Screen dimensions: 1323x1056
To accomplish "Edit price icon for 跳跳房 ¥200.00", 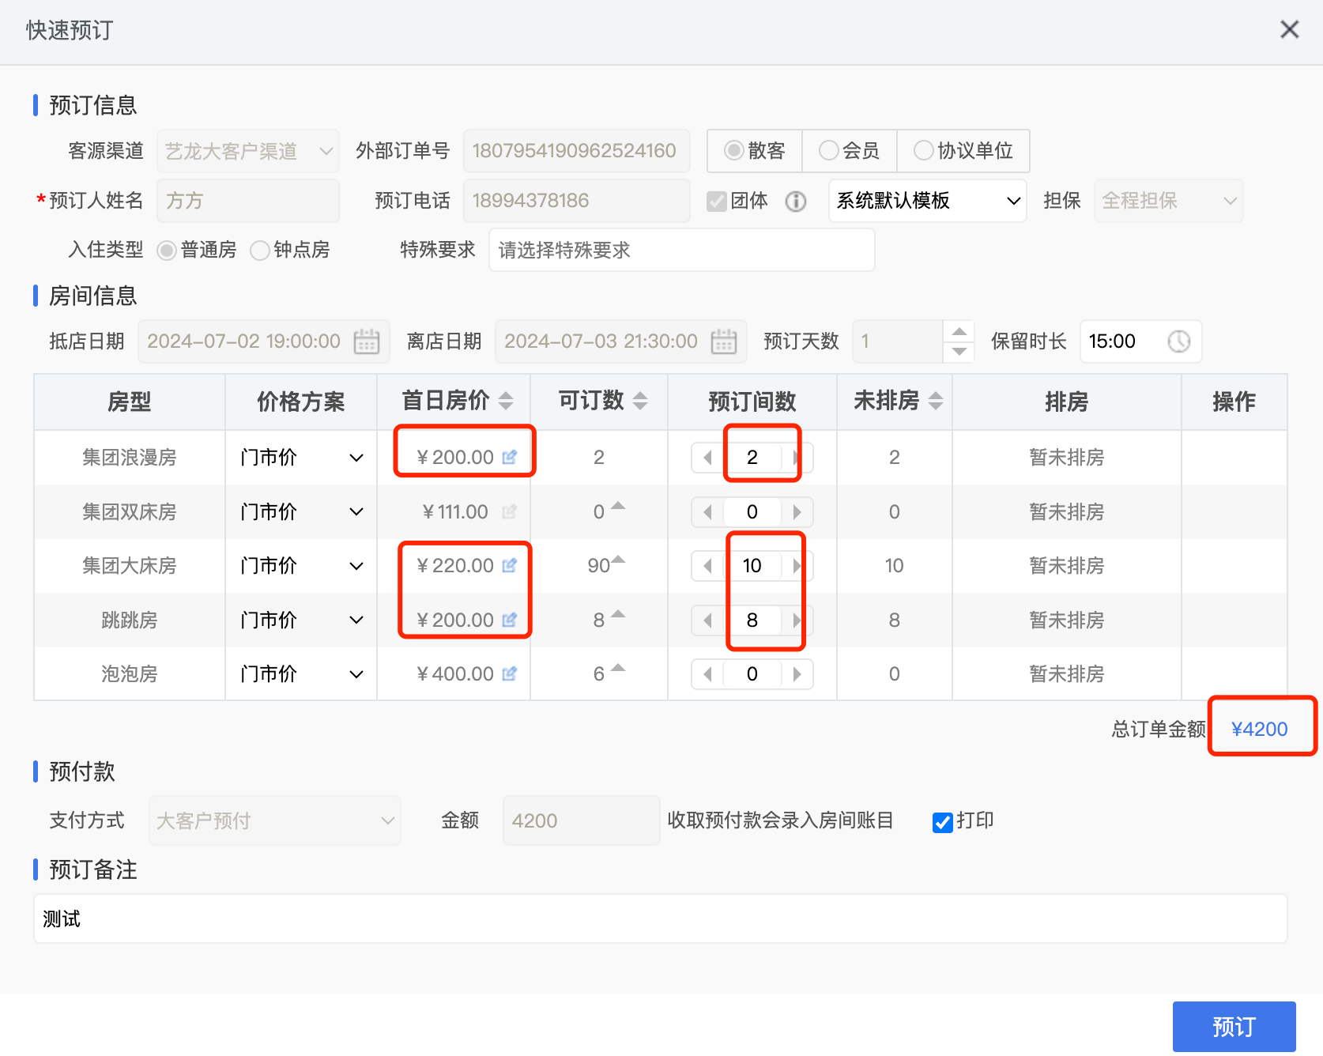I will pyautogui.click(x=509, y=620).
